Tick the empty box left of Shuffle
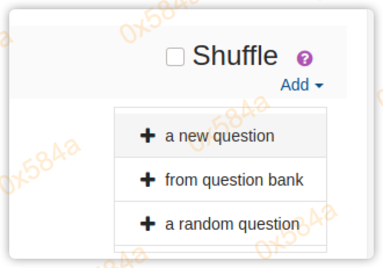This screenshot has width=383, height=268. pos(175,57)
